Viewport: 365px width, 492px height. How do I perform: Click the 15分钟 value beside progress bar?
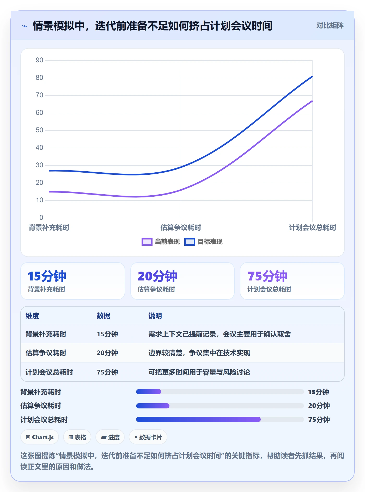tap(319, 392)
